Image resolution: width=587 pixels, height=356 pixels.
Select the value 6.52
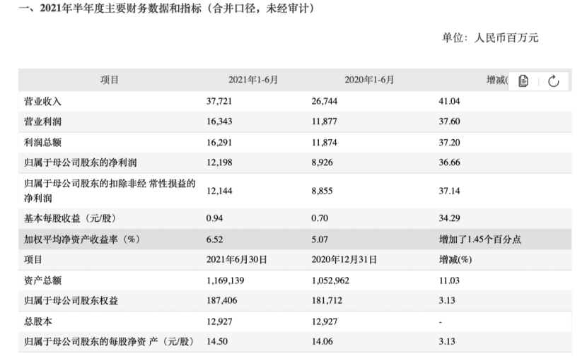214,239
